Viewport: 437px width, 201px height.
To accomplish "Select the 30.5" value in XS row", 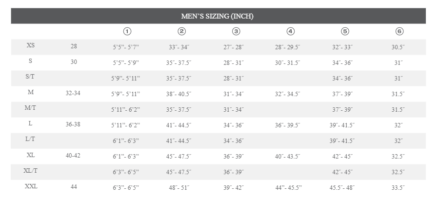I will [398, 47].
